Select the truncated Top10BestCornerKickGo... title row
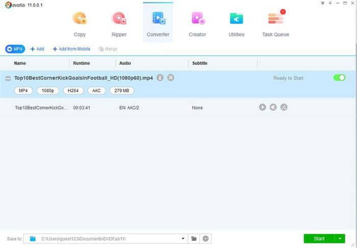357x248 pixels. pyautogui.click(x=41, y=108)
